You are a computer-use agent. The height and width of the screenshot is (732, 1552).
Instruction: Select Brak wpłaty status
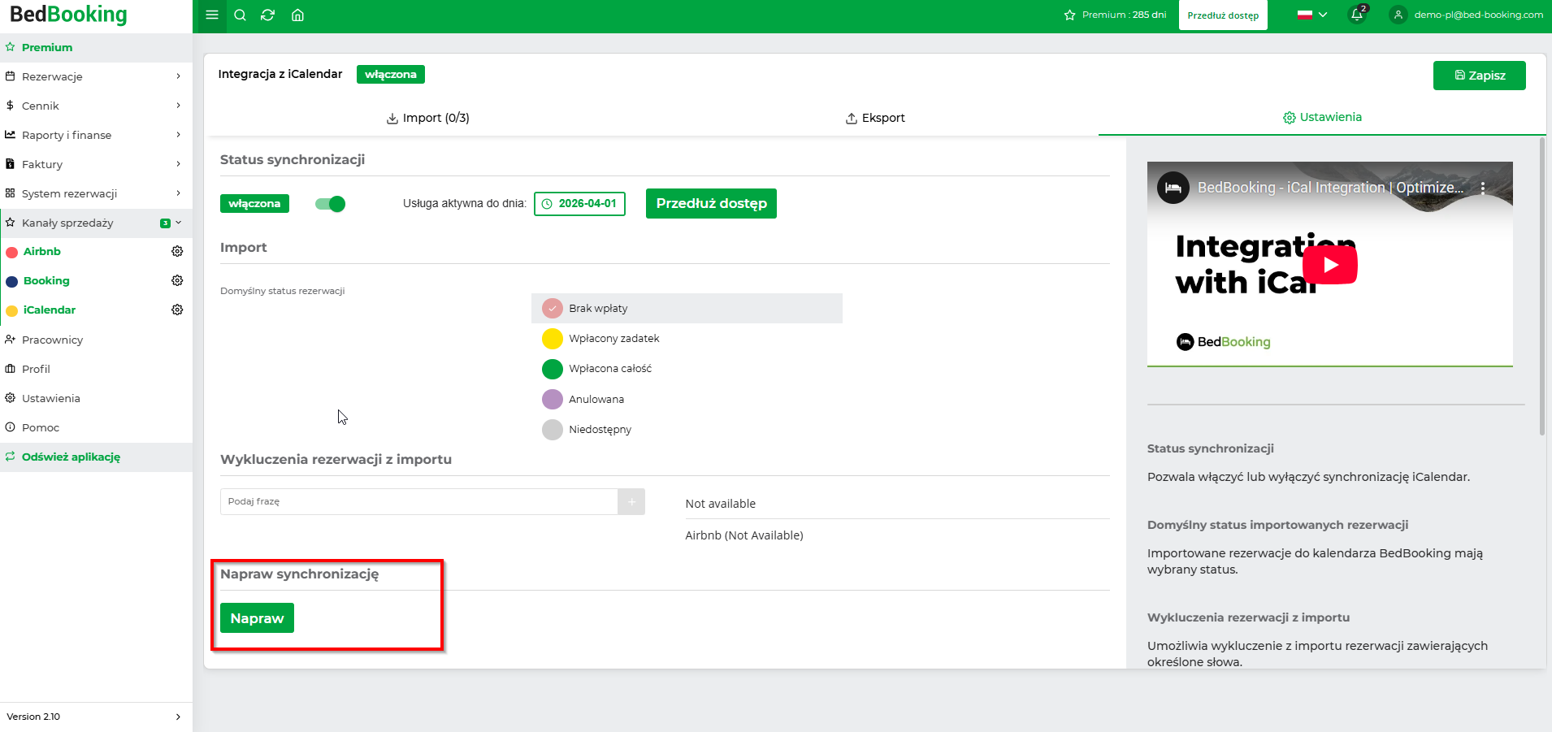coord(687,308)
